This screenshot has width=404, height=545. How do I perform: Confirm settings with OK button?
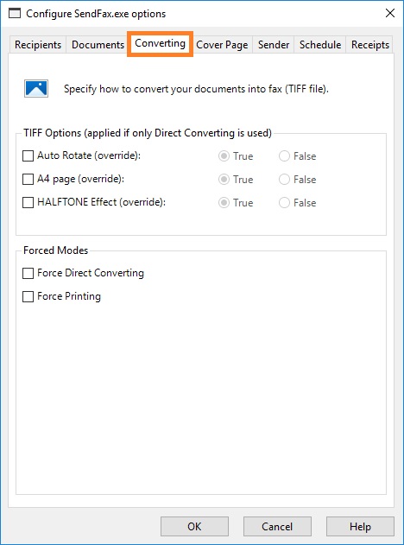tap(194, 526)
